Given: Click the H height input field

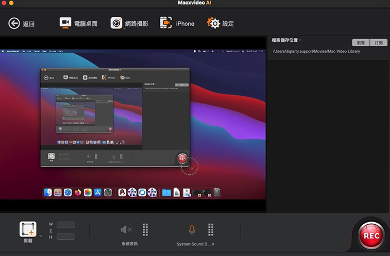Looking at the screenshot, I should [x=66, y=237].
